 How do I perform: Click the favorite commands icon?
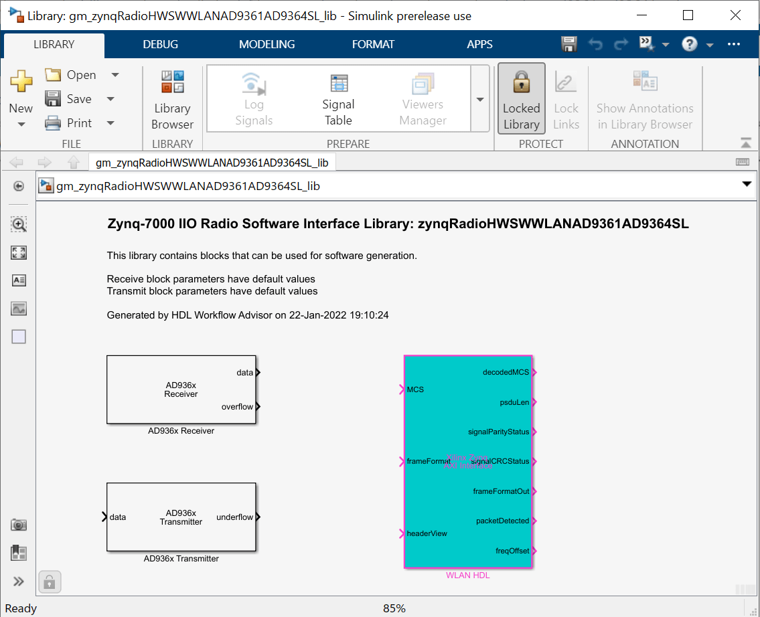[647, 44]
